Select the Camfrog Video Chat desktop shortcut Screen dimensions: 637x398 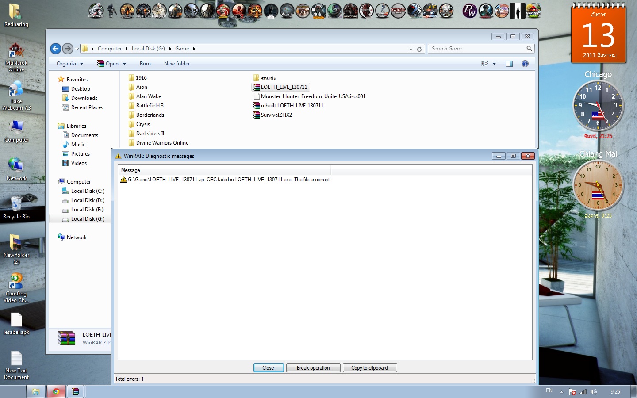[x=16, y=287]
